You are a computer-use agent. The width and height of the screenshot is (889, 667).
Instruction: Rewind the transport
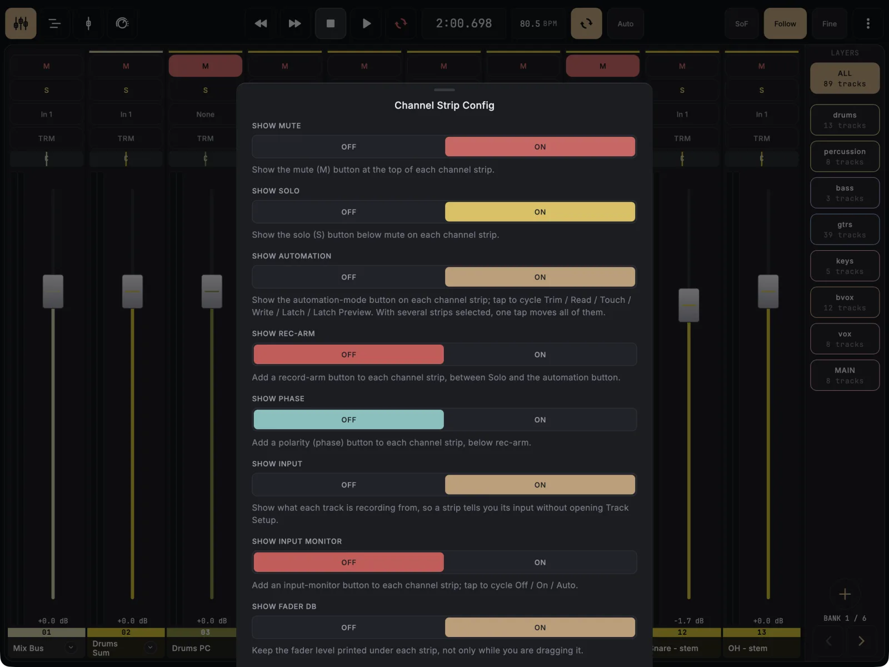click(x=261, y=23)
